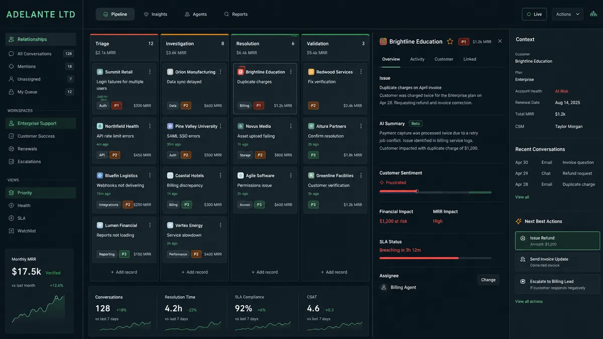Click View all actions link
This screenshot has width=603, height=339.
coord(529,301)
